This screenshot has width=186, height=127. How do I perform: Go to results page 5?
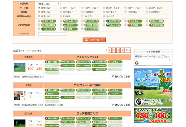point(122,50)
